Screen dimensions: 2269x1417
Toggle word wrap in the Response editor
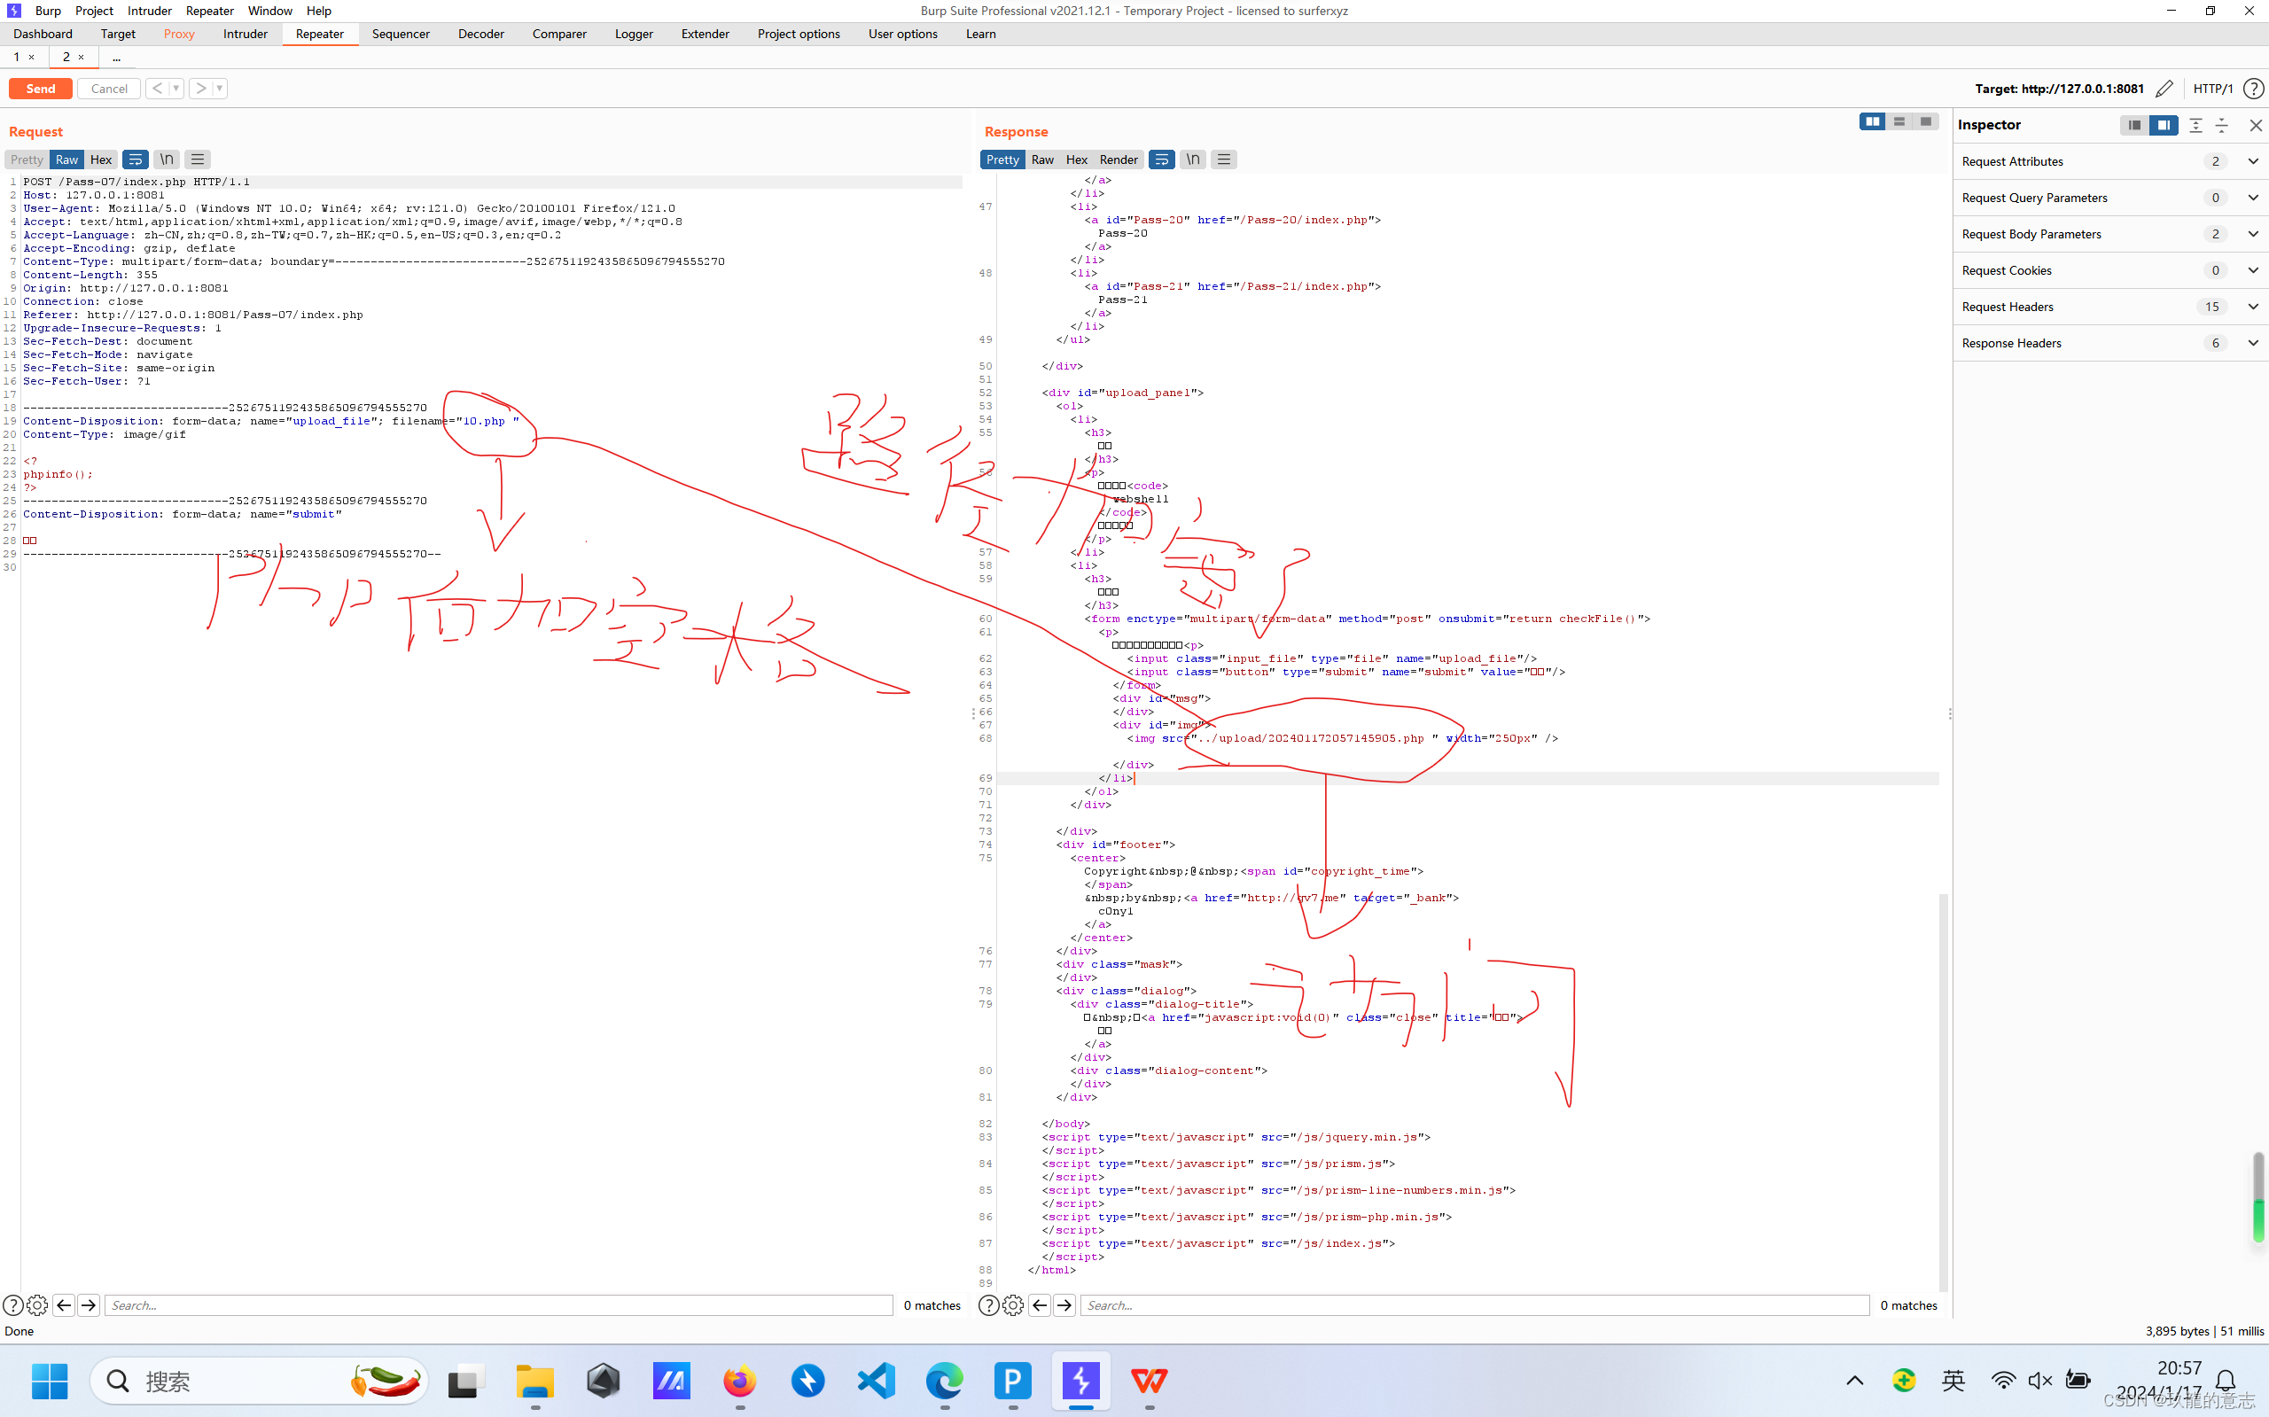click(1161, 160)
